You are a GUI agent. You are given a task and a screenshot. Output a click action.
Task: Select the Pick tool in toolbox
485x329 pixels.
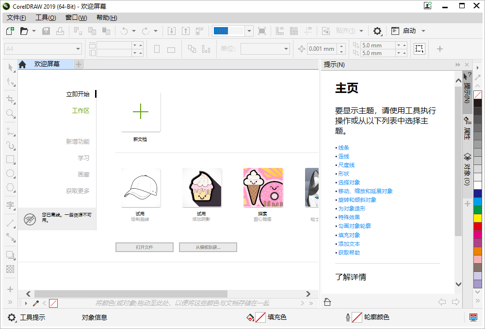(11, 67)
